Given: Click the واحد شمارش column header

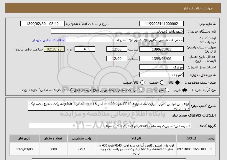Looking at the screenshot, I should click(82, 138).
